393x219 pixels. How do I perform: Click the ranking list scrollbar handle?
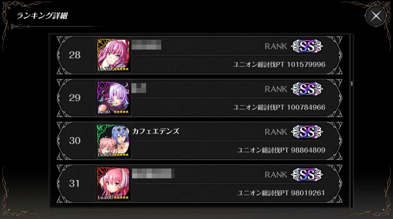[x=352, y=84]
